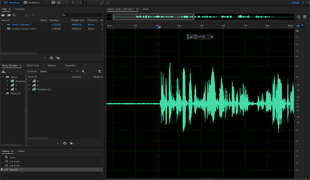
Task: Switch to the Effects Rack tab
Action: click(x=33, y=65)
